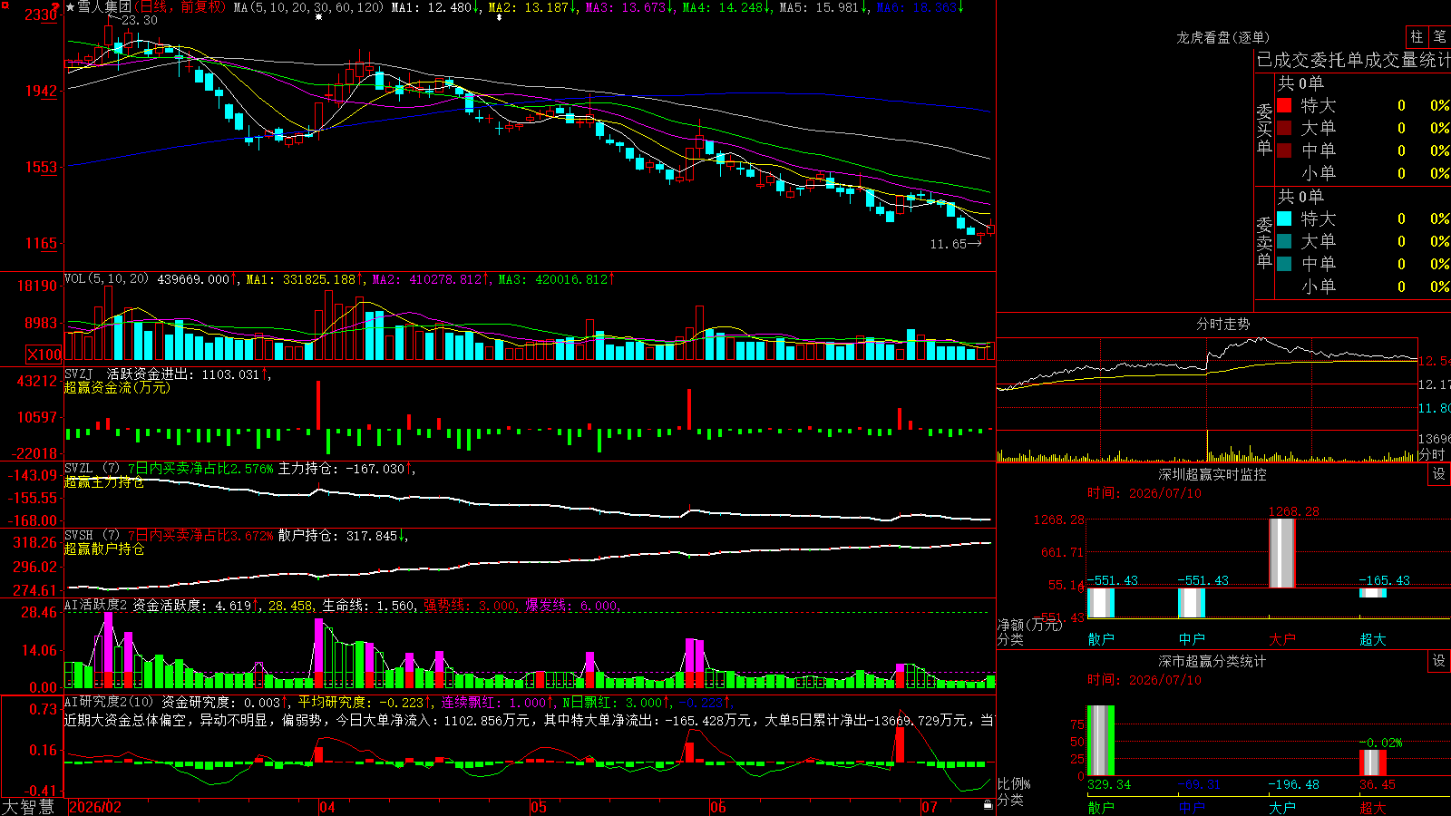The height and width of the screenshot is (816, 1451).
Task: Click the 散户 bar in 深市超赢分类统计
Action: (x=1100, y=740)
